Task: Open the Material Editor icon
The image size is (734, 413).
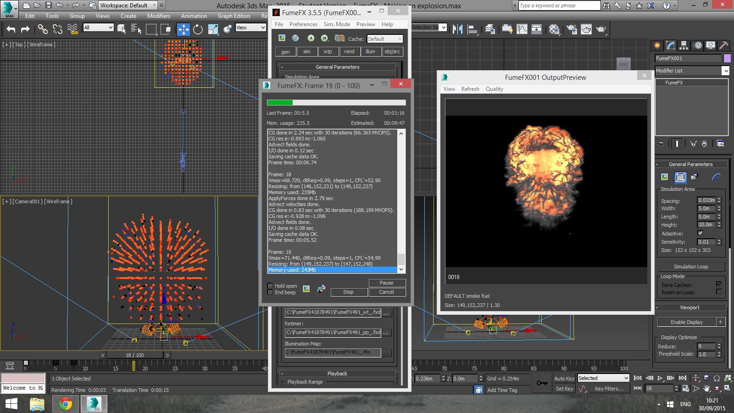Action: tap(554, 29)
